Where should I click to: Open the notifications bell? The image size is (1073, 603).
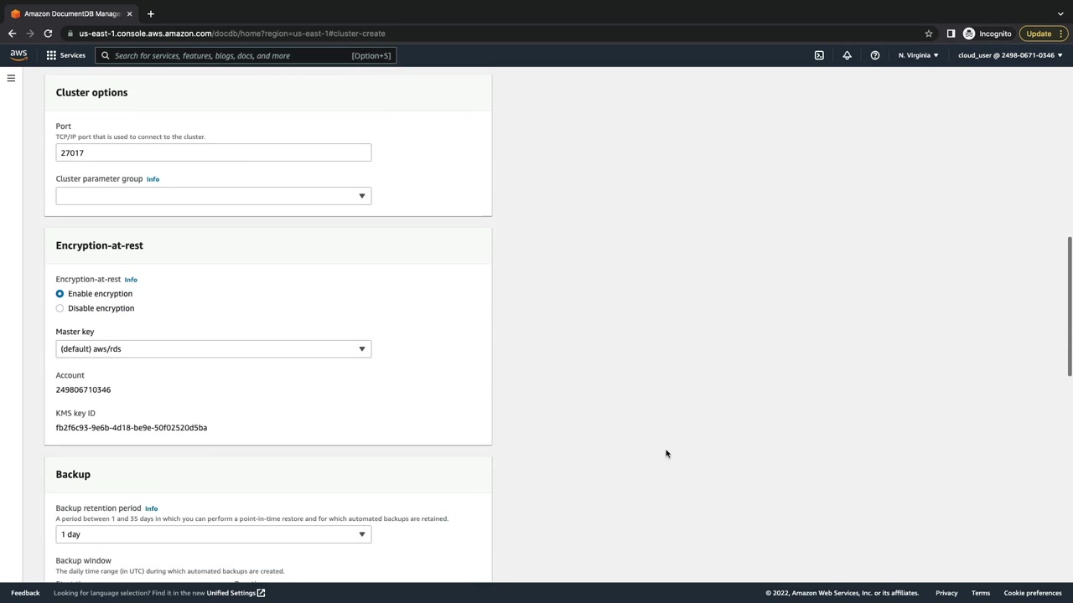click(847, 55)
